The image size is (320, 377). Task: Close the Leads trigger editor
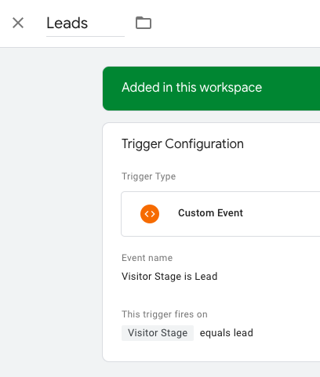(x=18, y=23)
